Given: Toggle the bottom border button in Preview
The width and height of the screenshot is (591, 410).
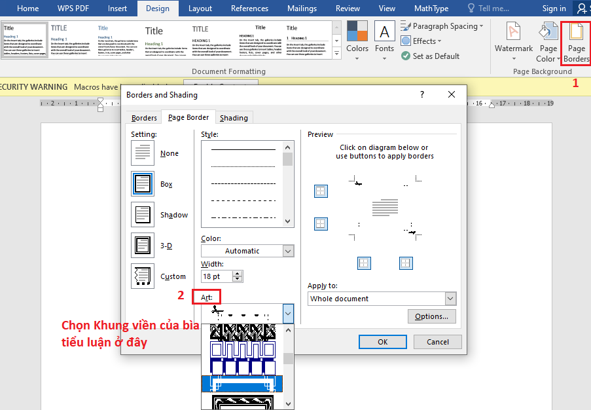Looking at the screenshot, I should 321,223.
